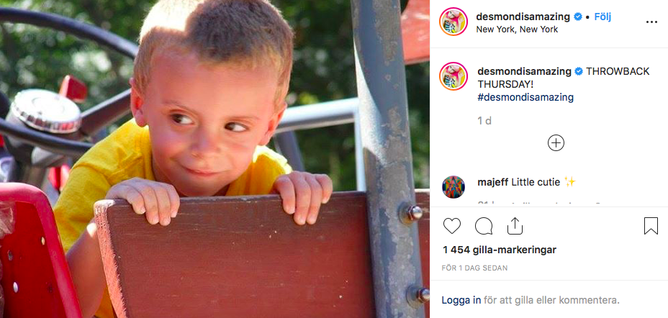668x318 pixels.
Task: Open FÖR 1 DAG SEDAN timestamp
Action: point(474,268)
